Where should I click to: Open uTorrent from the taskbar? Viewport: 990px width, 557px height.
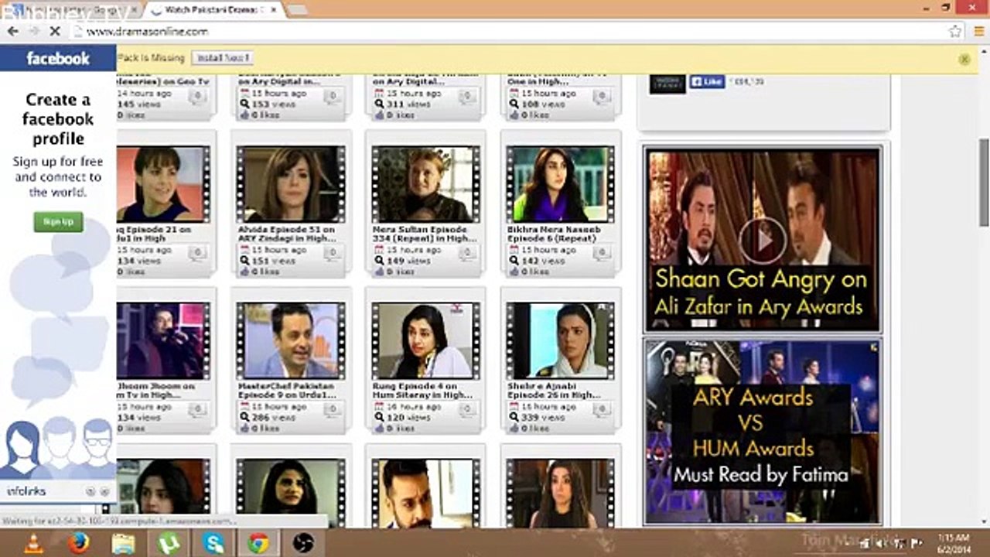click(x=168, y=544)
